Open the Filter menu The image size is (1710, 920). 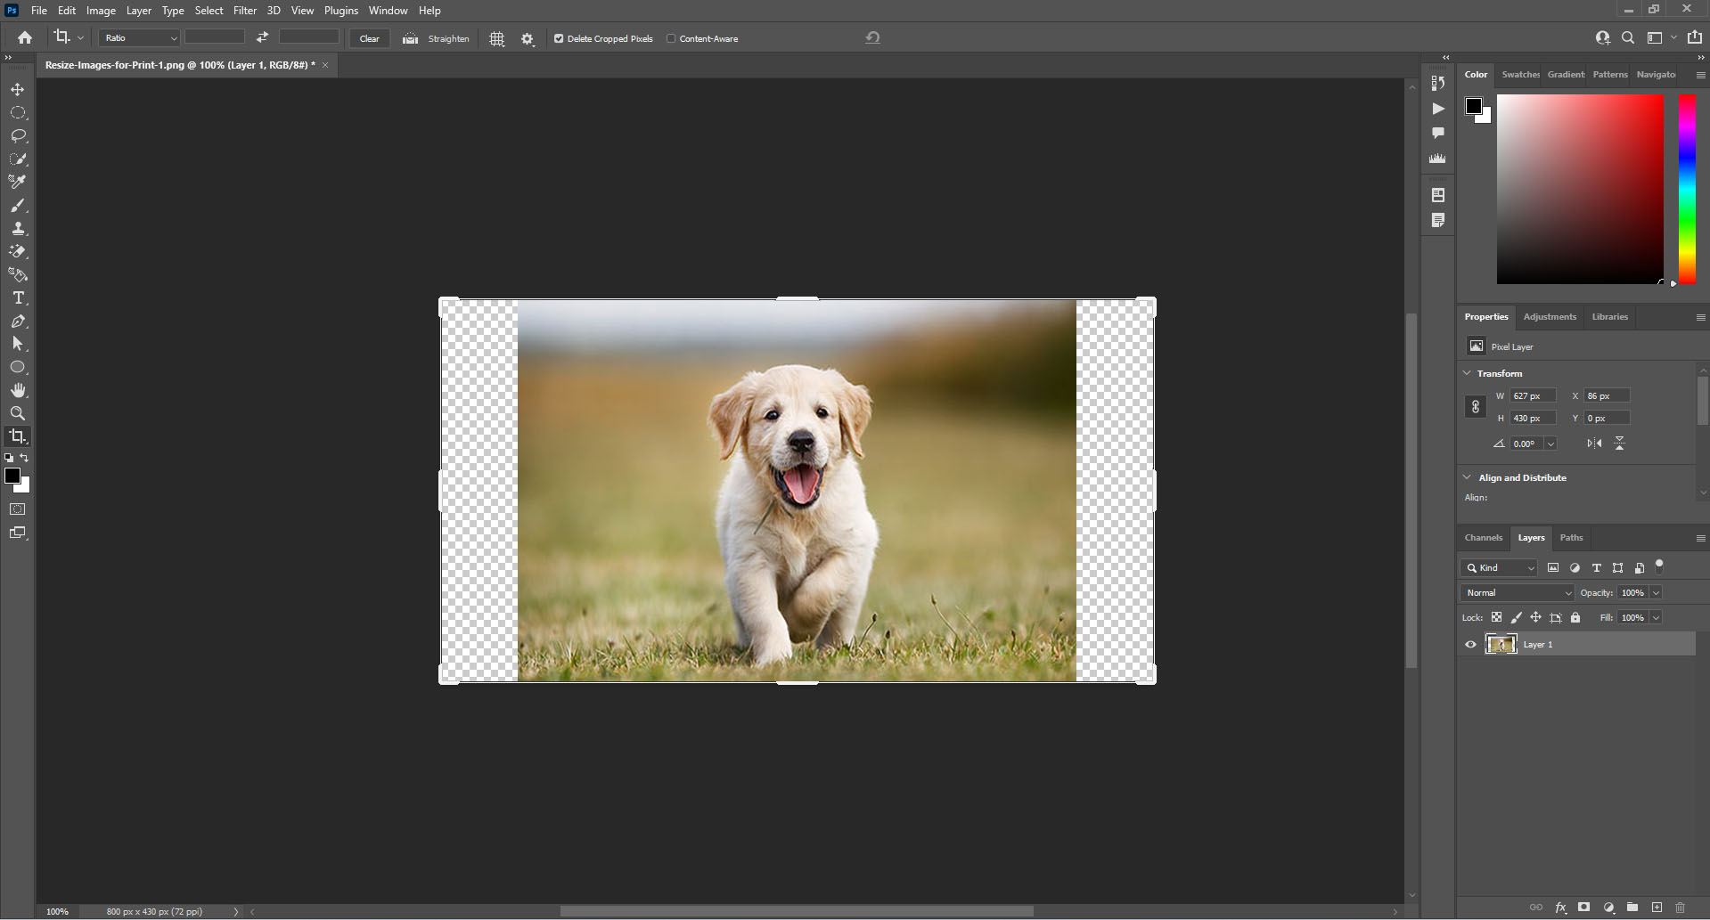click(x=245, y=10)
